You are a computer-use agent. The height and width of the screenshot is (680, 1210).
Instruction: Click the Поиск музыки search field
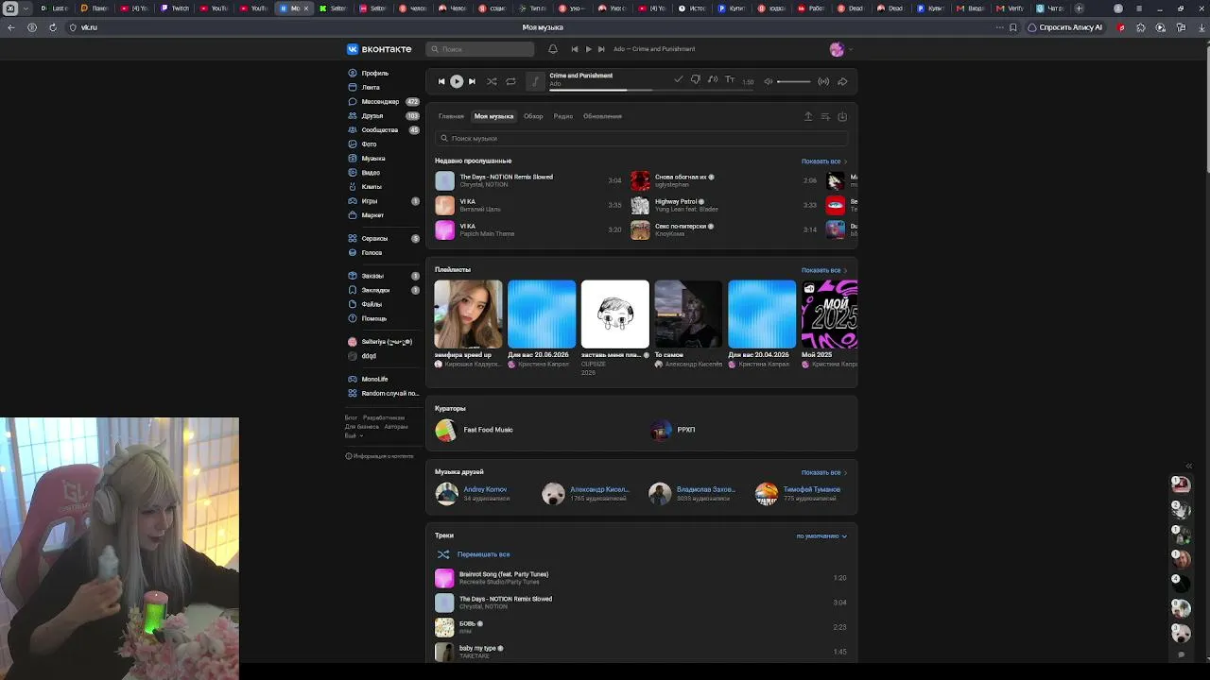641,138
